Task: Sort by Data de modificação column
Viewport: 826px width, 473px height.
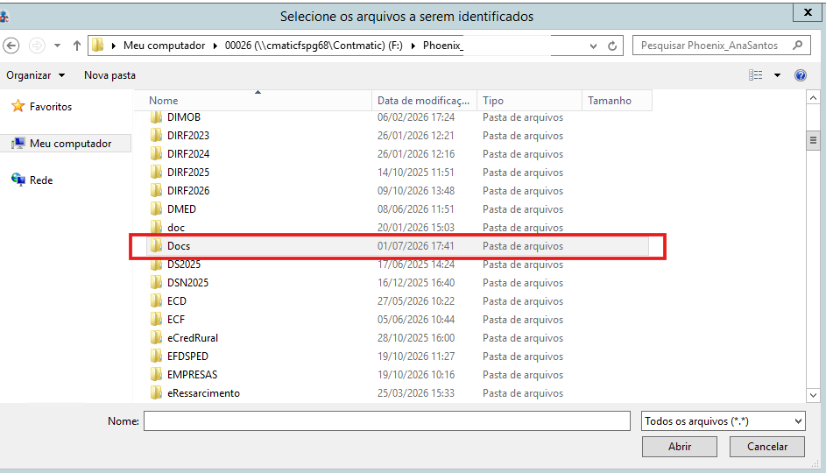Action: pos(424,101)
